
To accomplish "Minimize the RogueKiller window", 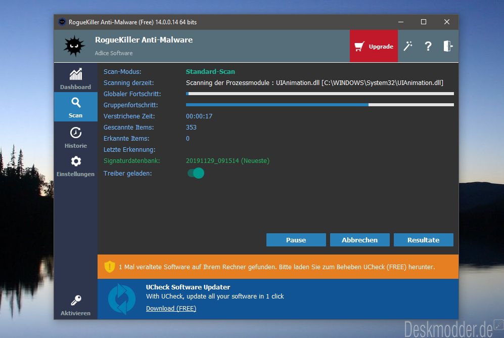I will [401, 22].
